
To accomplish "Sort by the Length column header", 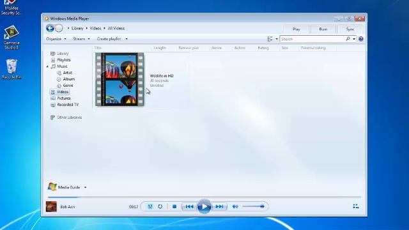I will click(160, 48).
